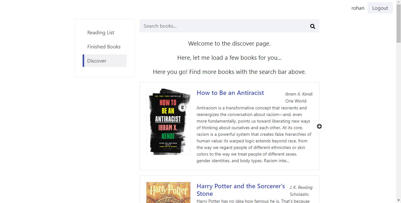Click the One World publisher label
Viewport: 401px width, 203px height.
(x=295, y=101)
